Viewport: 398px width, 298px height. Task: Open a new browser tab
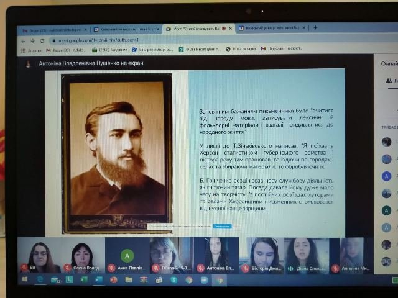tap(315, 27)
